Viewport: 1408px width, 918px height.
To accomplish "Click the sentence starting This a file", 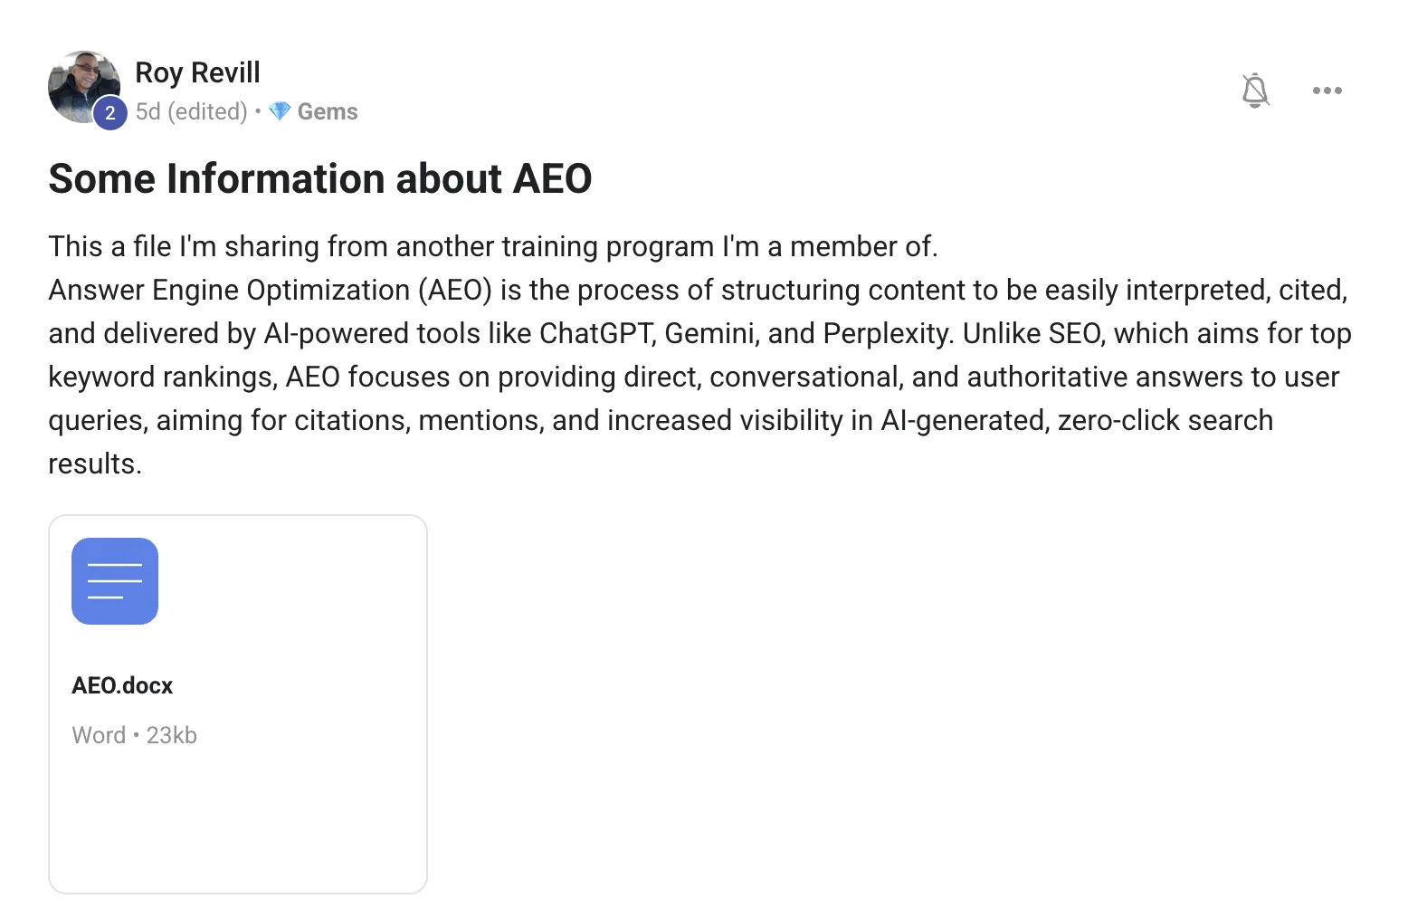I will click(493, 246).
